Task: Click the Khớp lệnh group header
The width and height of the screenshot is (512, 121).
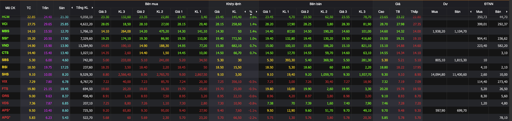Action: [x=234, y=4]
